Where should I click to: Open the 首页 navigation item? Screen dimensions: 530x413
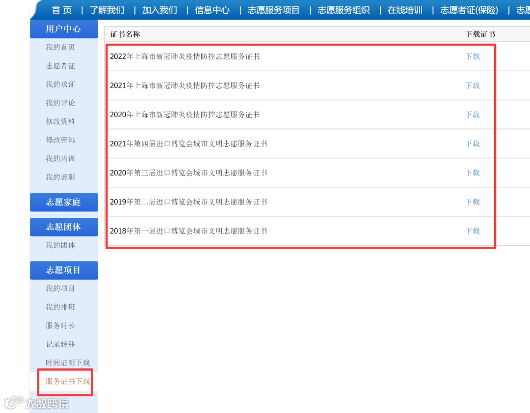point(61,10)
